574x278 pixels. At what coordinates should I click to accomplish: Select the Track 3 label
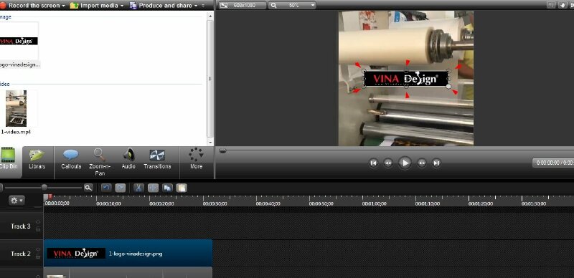tap(21, 226)
